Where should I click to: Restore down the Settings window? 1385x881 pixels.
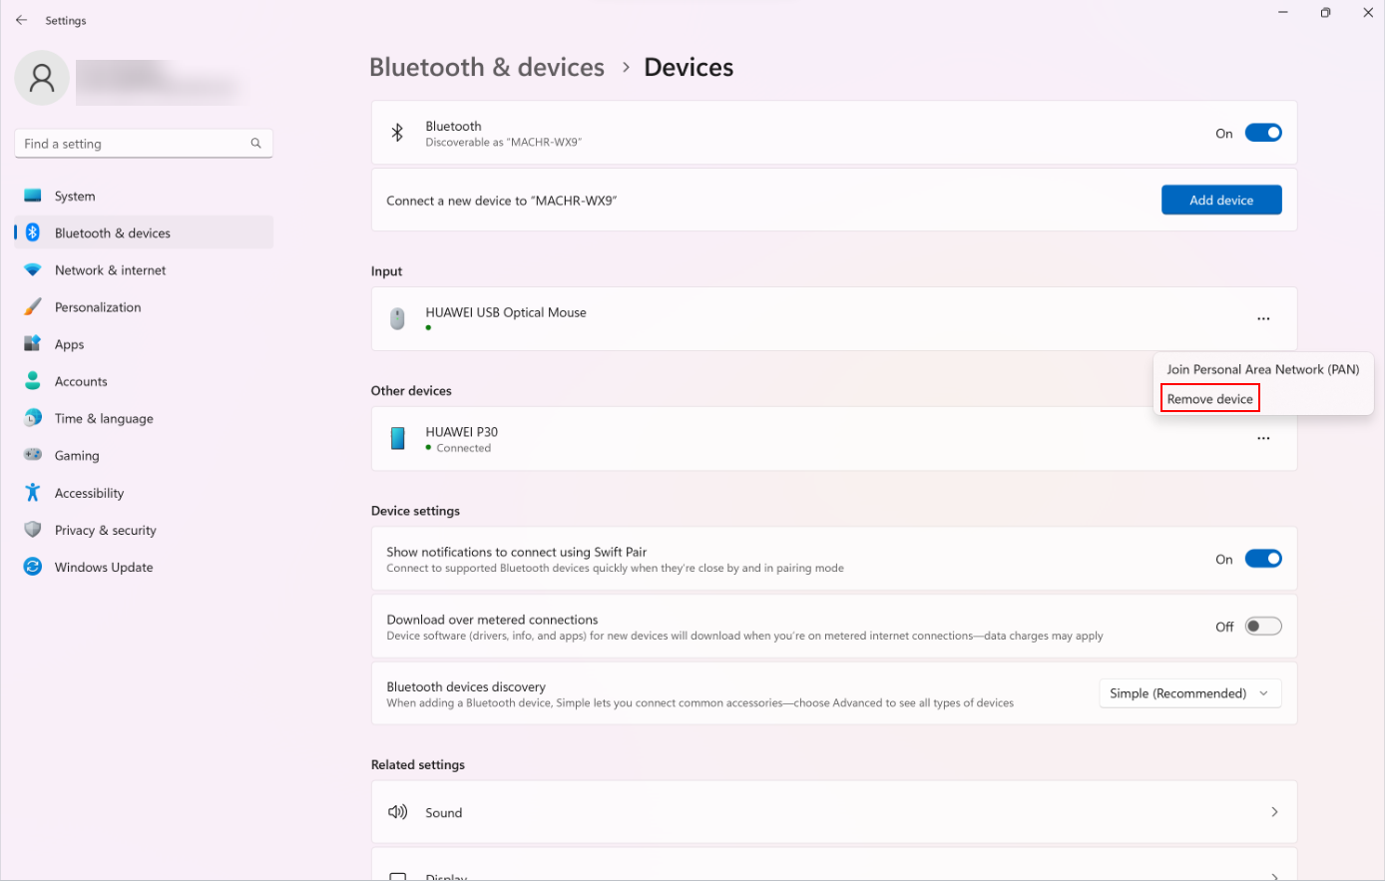point(1325,13)
